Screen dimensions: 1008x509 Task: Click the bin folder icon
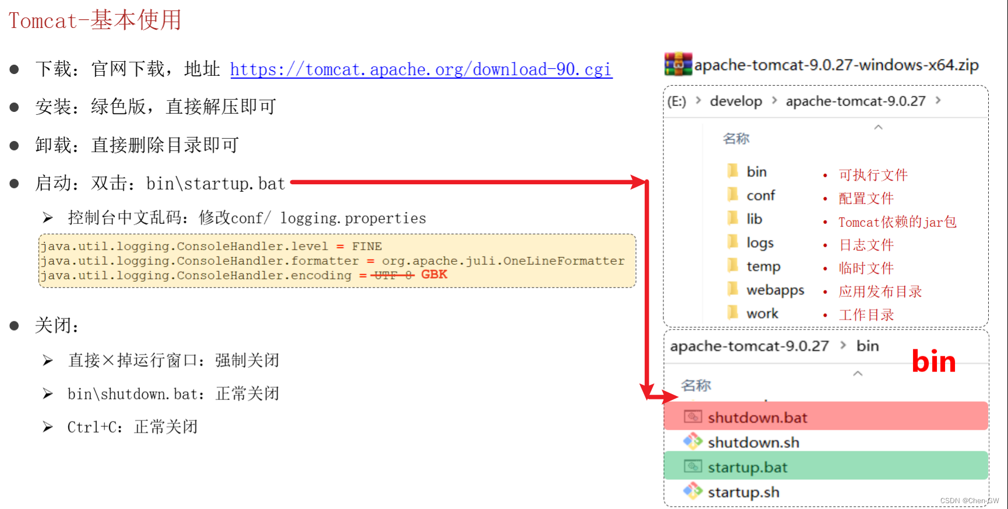point(733,171)
